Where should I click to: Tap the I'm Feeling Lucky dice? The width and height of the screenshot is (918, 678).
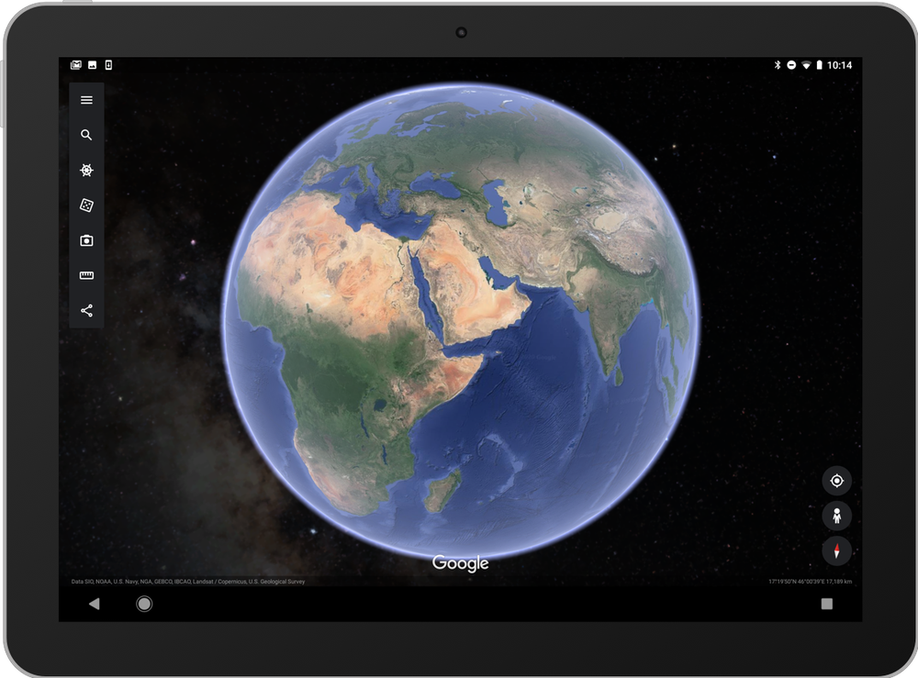pyautogui.click(x=86, y=206)
